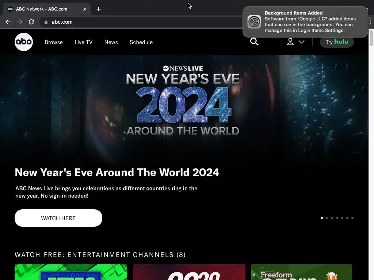
Task: Open a new tab with plus button
Action: (99, 9)
